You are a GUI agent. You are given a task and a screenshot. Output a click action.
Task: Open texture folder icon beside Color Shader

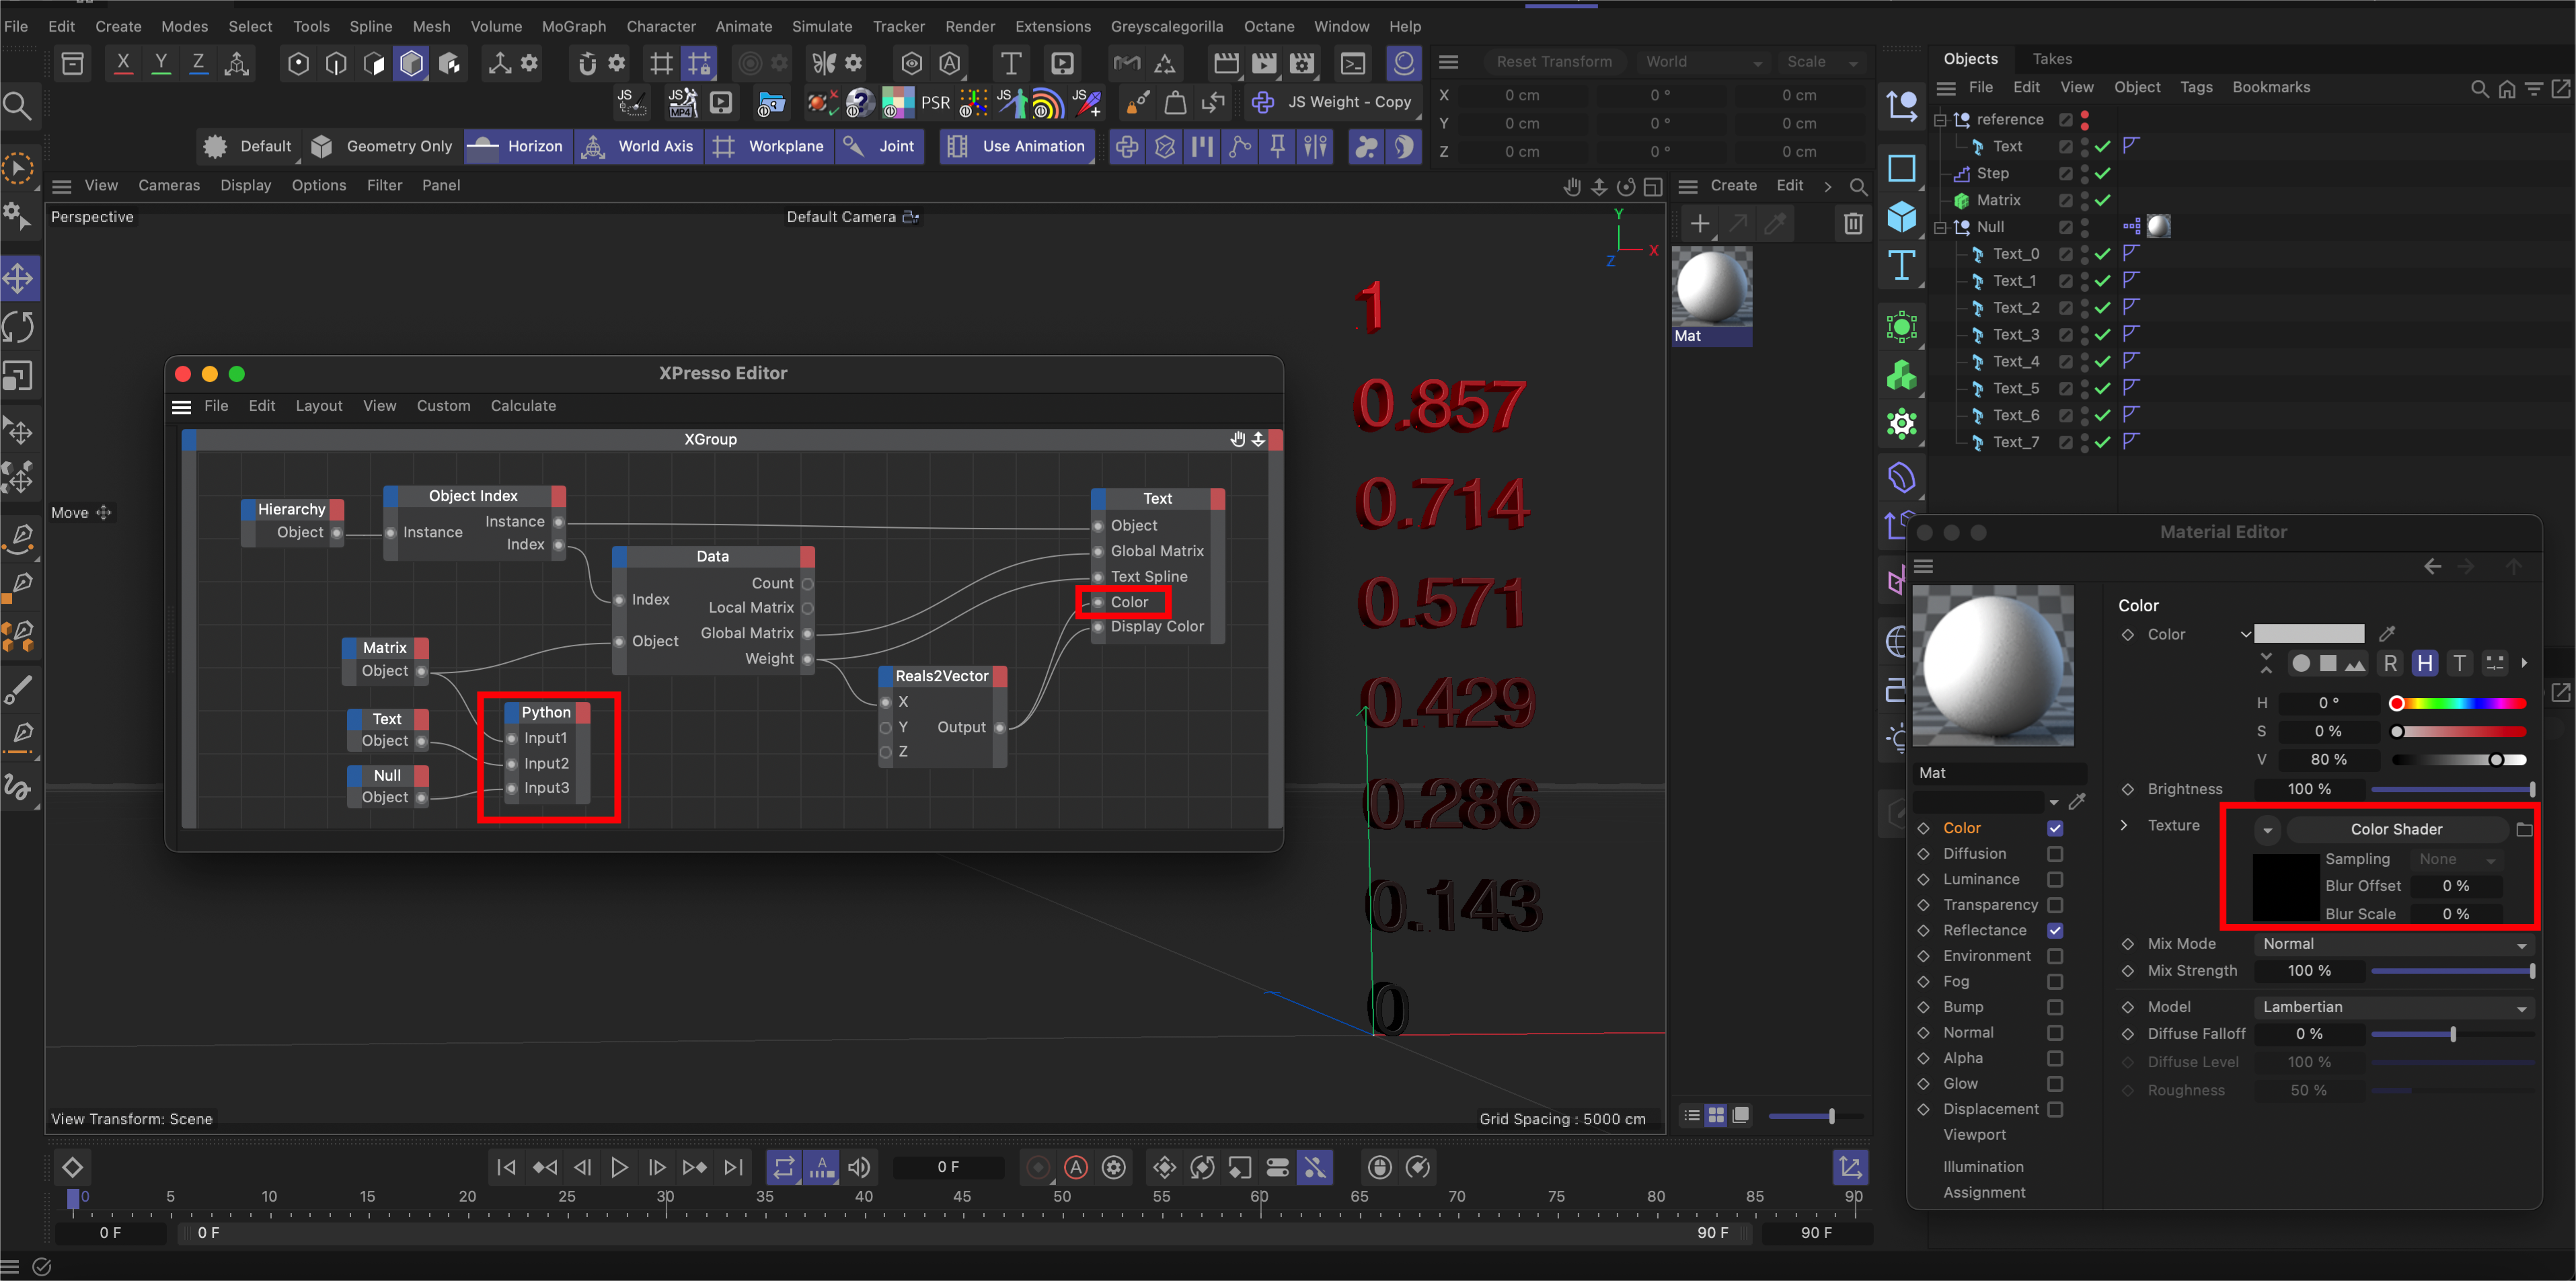pyautogui.click(x=2524, y=829)
